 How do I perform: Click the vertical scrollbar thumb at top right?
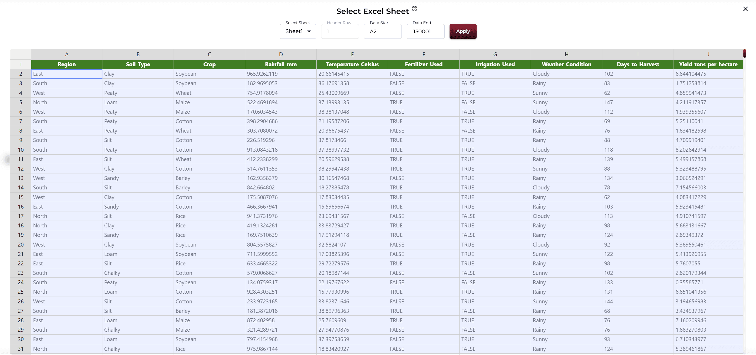tap(745, 53)
